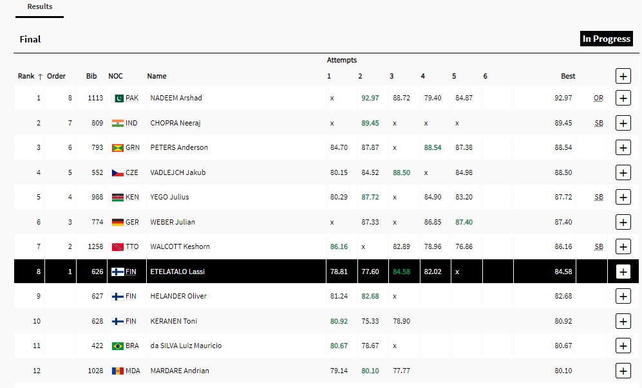Expand all rows with header plus button
642x388 pixels.
623,76
